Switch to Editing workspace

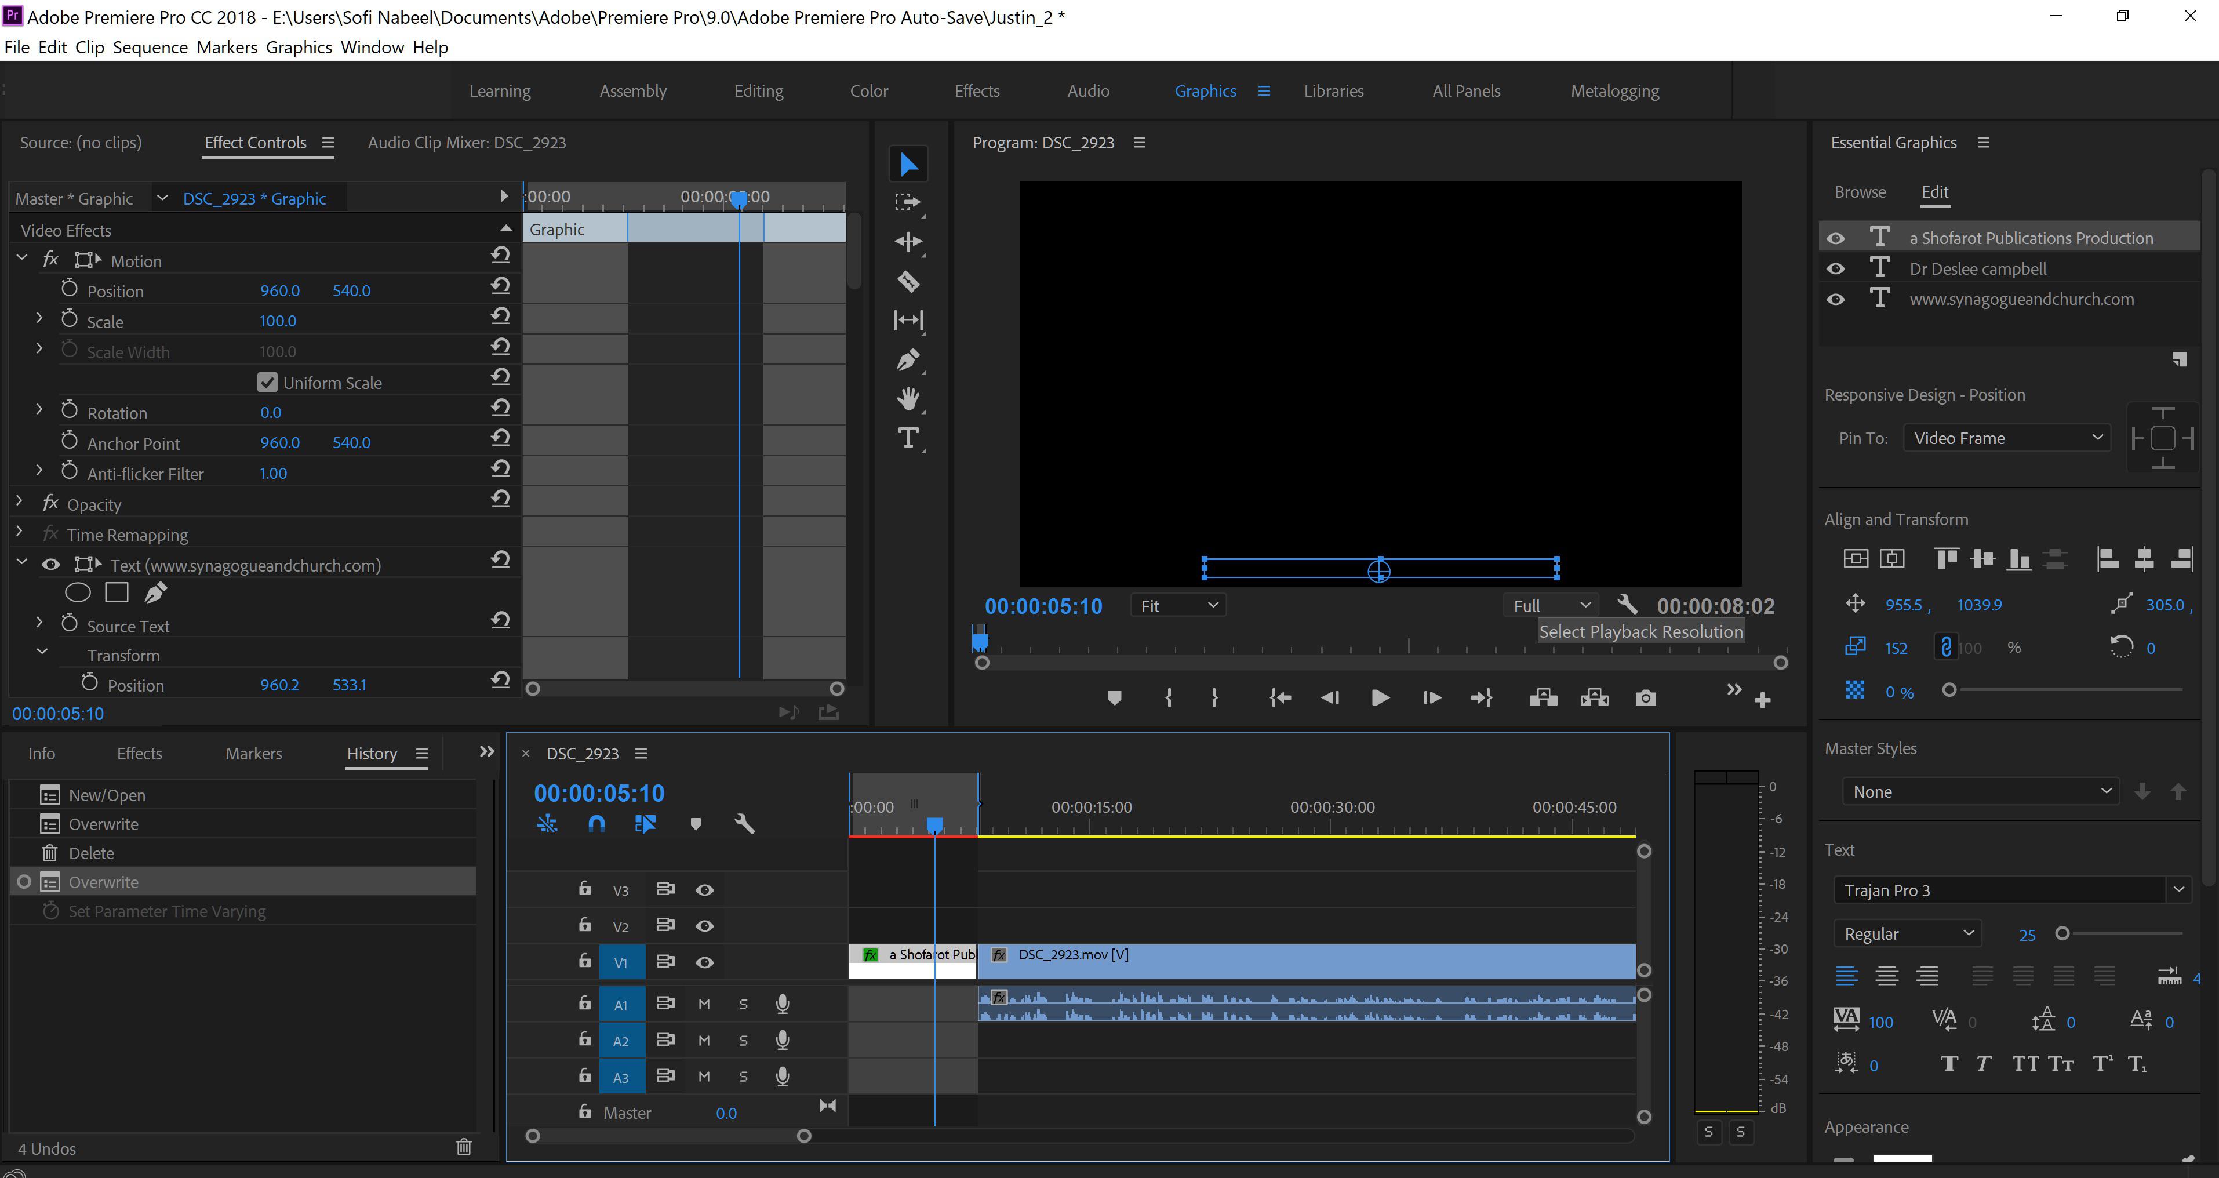pos(758,90)
